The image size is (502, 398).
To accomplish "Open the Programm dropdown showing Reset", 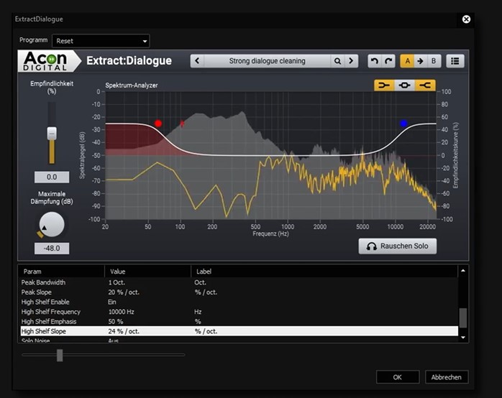I will pos(101,41).
